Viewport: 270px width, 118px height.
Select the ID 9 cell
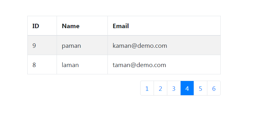42,45
